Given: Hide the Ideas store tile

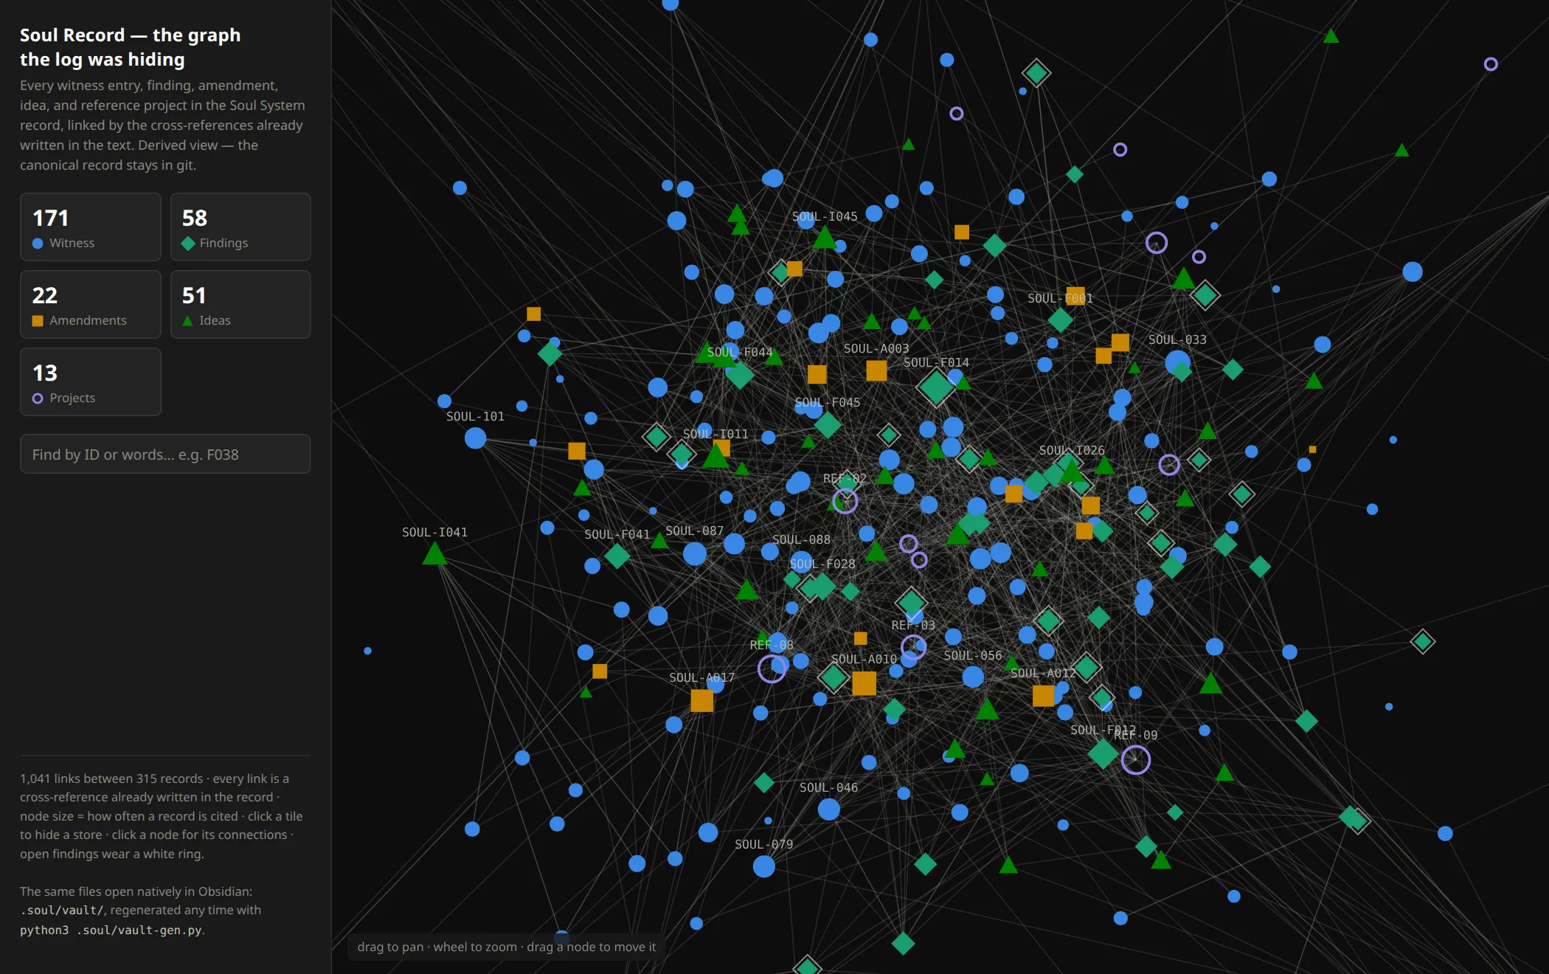Looking at the screenshot, I should (x=240, y=305).
